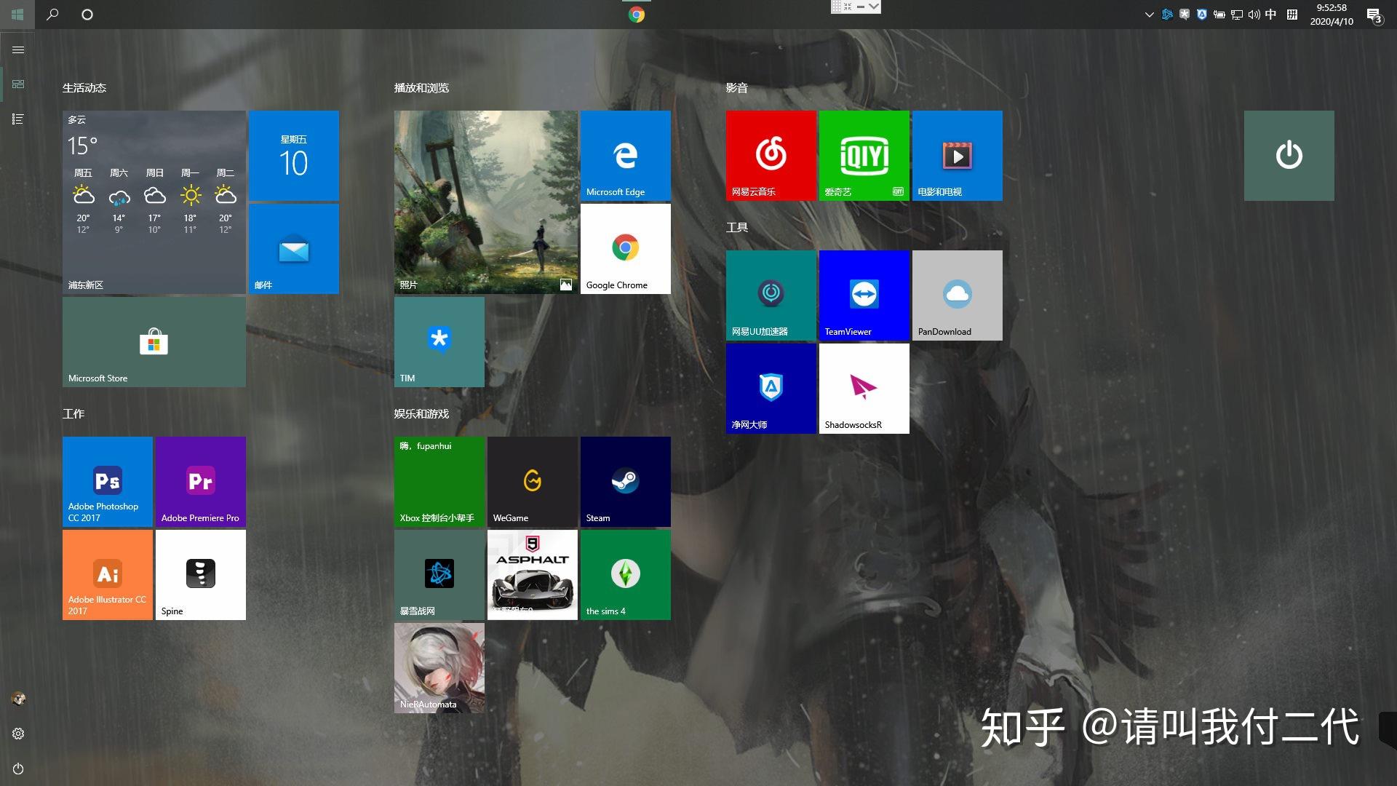Open the iQIYI 爱奇艺 app
This screenshot has height=786, width=1397.
(863, 154)
